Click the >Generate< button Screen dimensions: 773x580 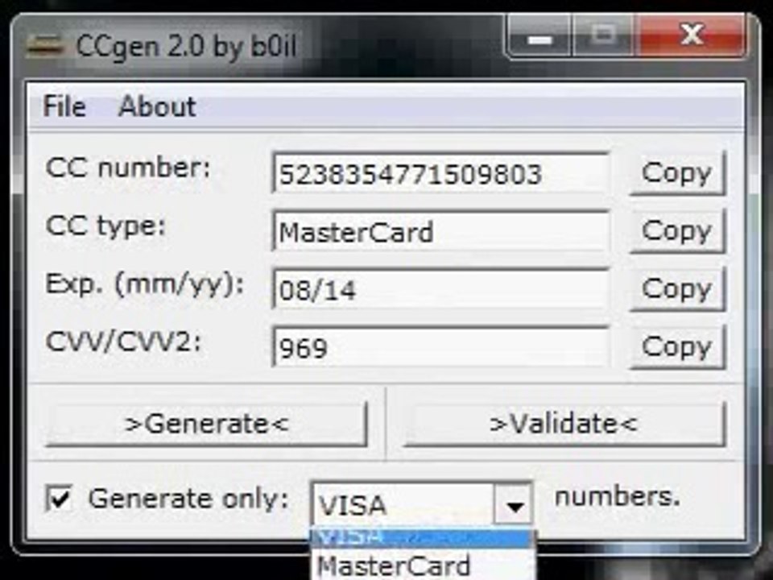click(207, 425)
